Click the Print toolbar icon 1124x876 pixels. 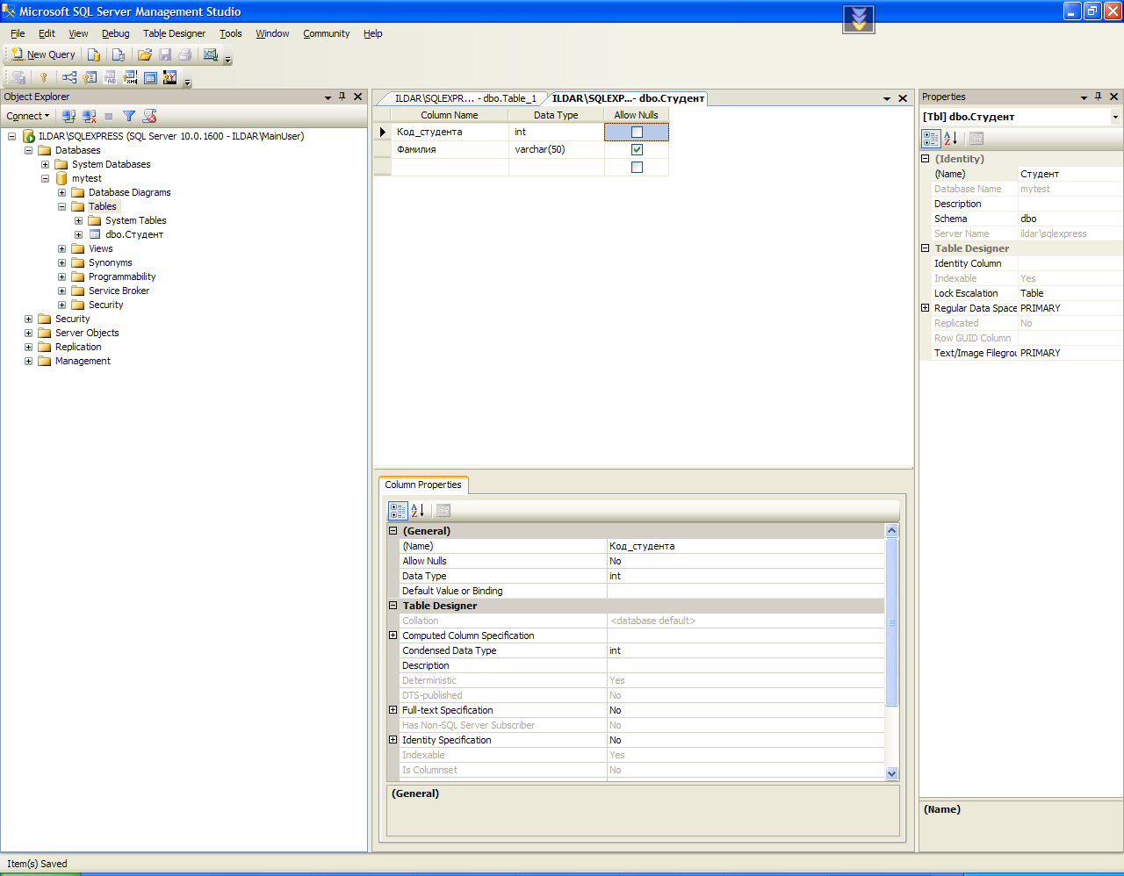point(185,54)
